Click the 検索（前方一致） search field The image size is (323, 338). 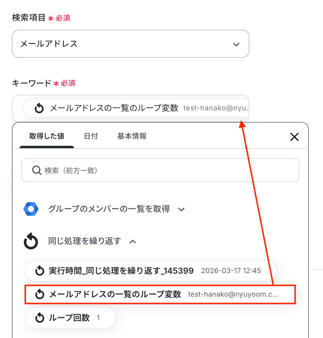pos(160,170)
